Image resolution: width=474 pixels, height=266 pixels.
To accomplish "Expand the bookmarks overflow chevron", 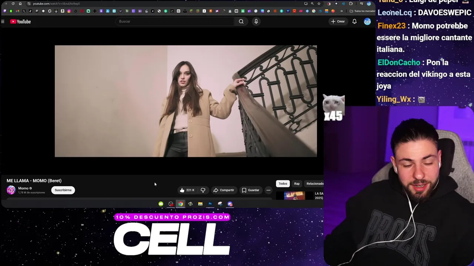I will tap(341, 11).
